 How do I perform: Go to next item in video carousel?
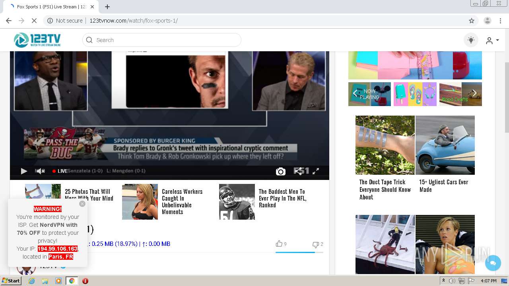(474, 94)
